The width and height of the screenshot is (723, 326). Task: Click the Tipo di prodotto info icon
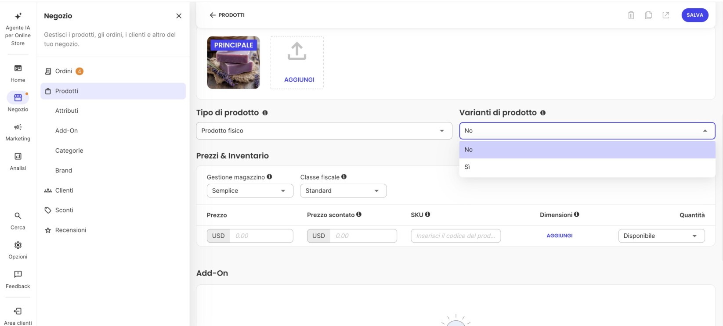tap(265, 113)
